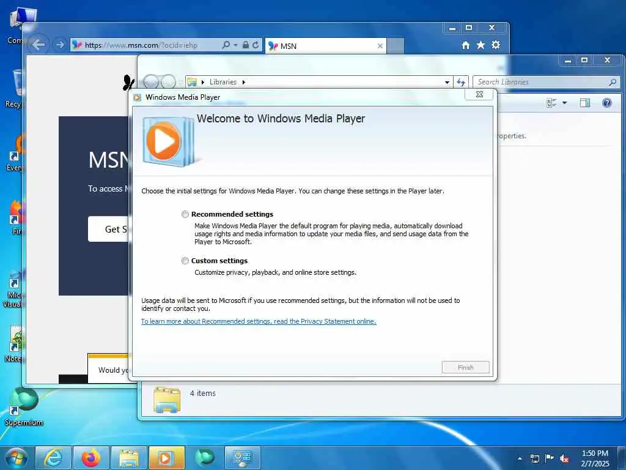Show hidden system tray icons
The width and height of the screenshot is (626, 470).
click(520, 458)
